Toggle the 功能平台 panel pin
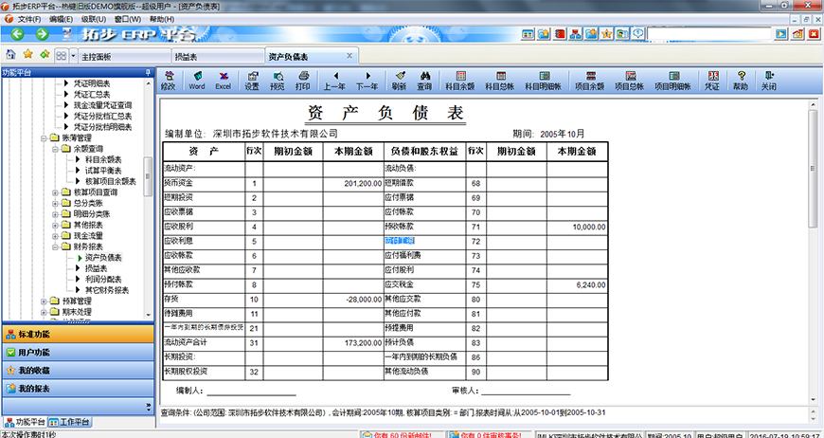Viewport: 824px width, 438px height. click(x=147, y=72)
